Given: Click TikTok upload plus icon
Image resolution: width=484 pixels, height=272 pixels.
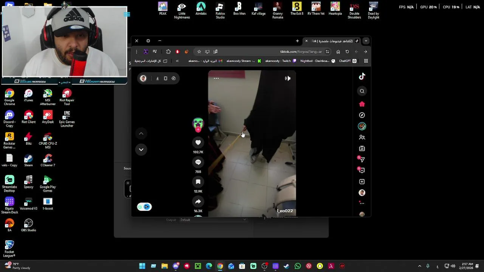Looking at the screenshot, I should pyautogui.click(x=362, y=182).
